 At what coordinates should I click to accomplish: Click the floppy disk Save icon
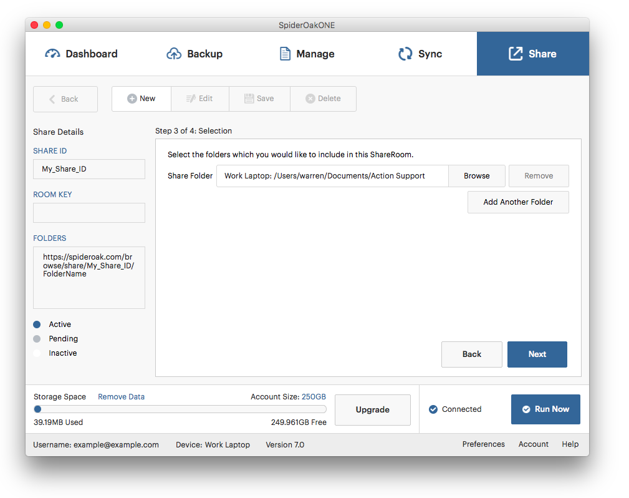point(249,99)
